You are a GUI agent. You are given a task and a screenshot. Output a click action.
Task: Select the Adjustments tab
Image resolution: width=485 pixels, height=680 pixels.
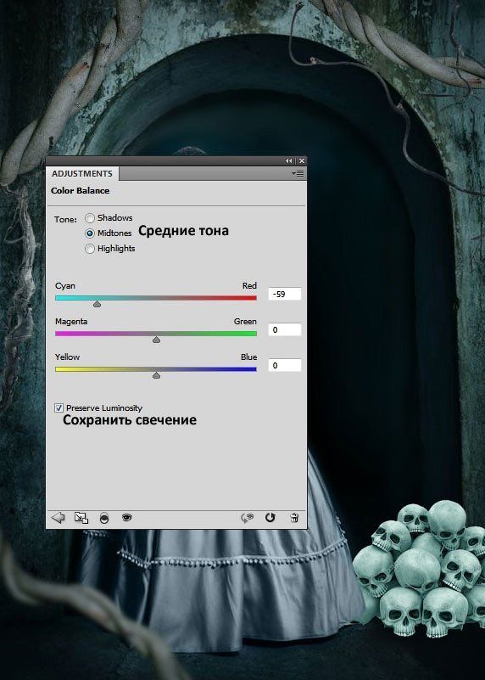click(x=82, y=173)
